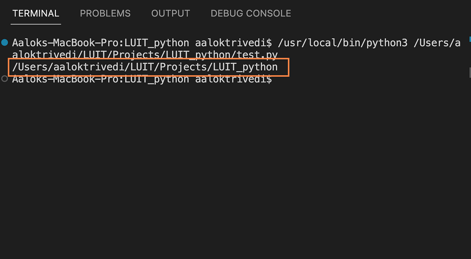
Task: Click the /Users/a text ending the first line
Action: tap(437, 43)
